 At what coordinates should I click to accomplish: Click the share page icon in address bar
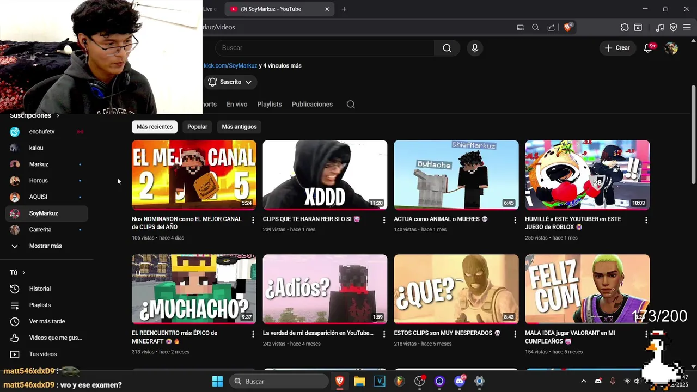point(551,27)
